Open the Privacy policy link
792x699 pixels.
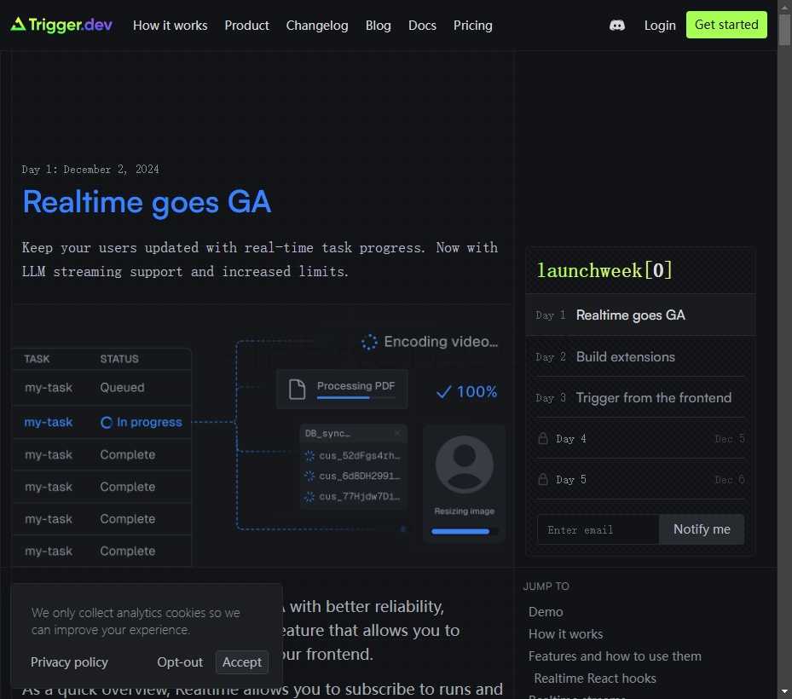pyautogui.click(x=69, y=662)
